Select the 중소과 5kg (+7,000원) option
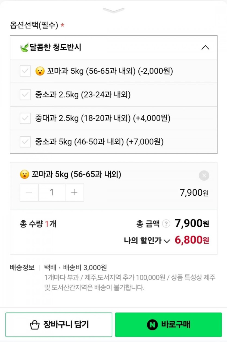The image size is (227, 342). click(99, 142)
